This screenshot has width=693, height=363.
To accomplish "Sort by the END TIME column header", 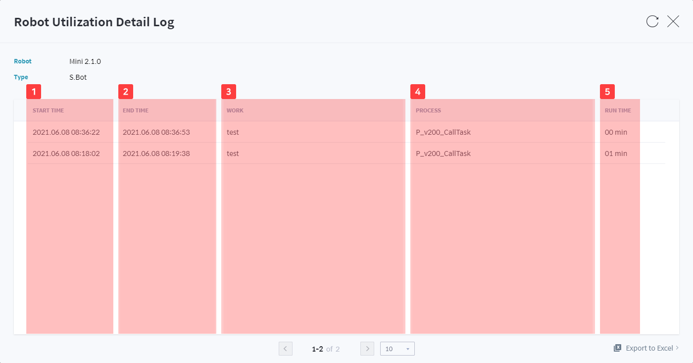I will click(136, 110).
